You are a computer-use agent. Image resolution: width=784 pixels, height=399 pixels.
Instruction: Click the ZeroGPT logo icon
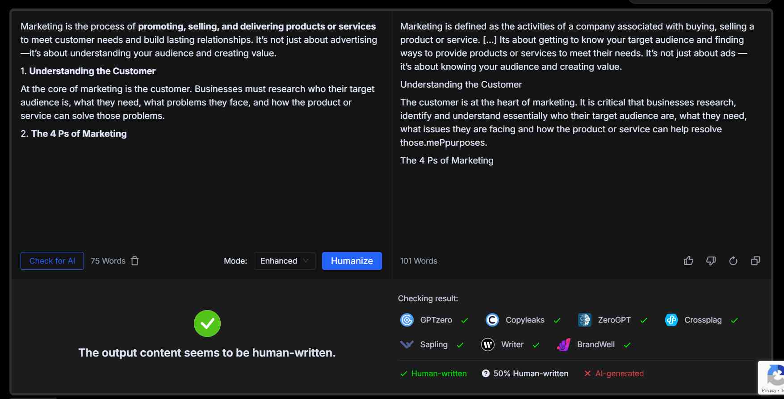(585, 320)
